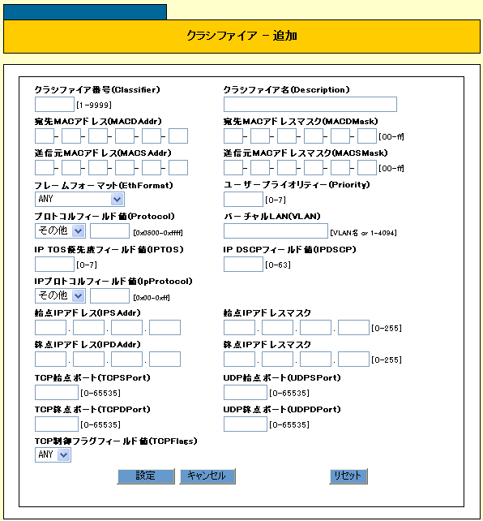Click the IPDSCP value field

coord(243,265)
